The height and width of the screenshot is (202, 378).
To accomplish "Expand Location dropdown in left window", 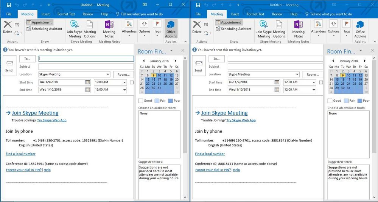I will tap(108, 75).
